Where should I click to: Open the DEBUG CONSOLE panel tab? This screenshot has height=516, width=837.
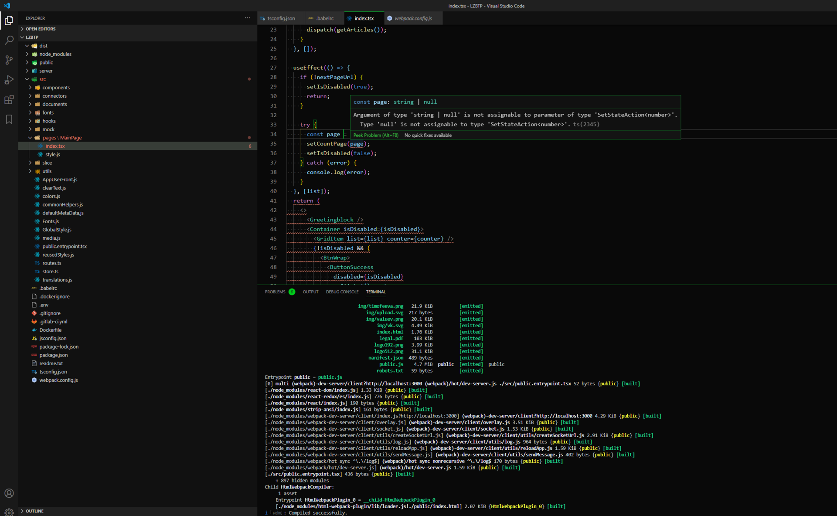pyautogui.click(x=342, y=292)
